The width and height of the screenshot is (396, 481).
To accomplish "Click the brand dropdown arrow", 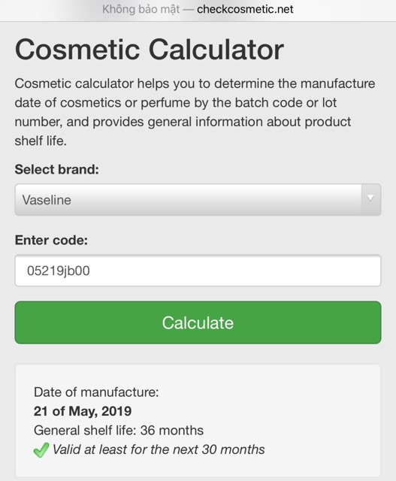I will pyautogui.click(x=370, y=198).
